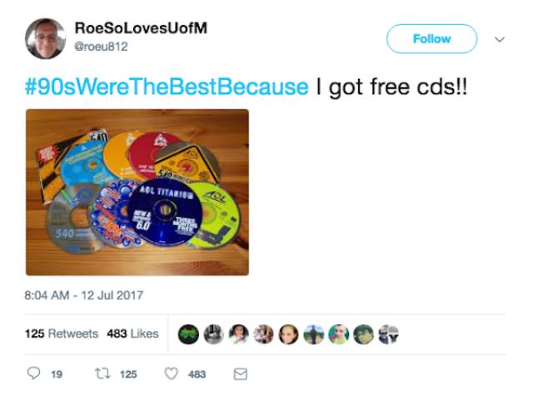Open the tweet timestamp 12 Jul 2017
This screenshot has height=401, width=533.
click(84, 295)
